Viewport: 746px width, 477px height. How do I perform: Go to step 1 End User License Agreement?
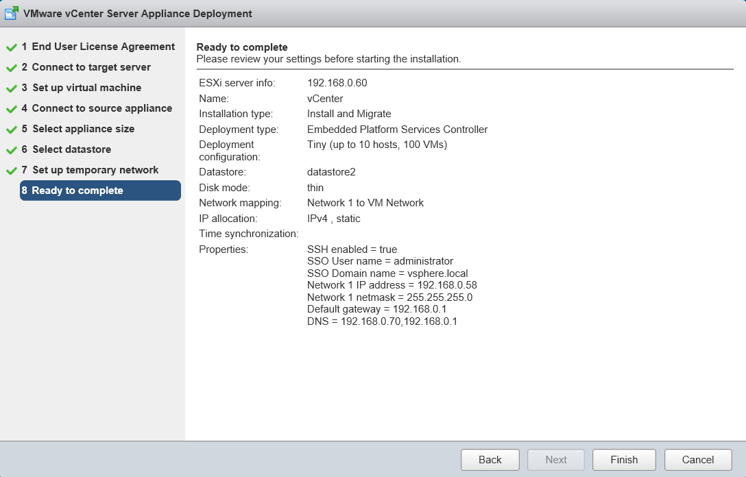click(x=103, y=47)
